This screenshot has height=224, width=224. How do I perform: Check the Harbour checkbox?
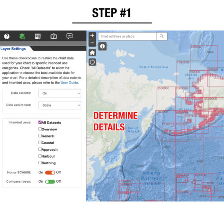(40, 156)
